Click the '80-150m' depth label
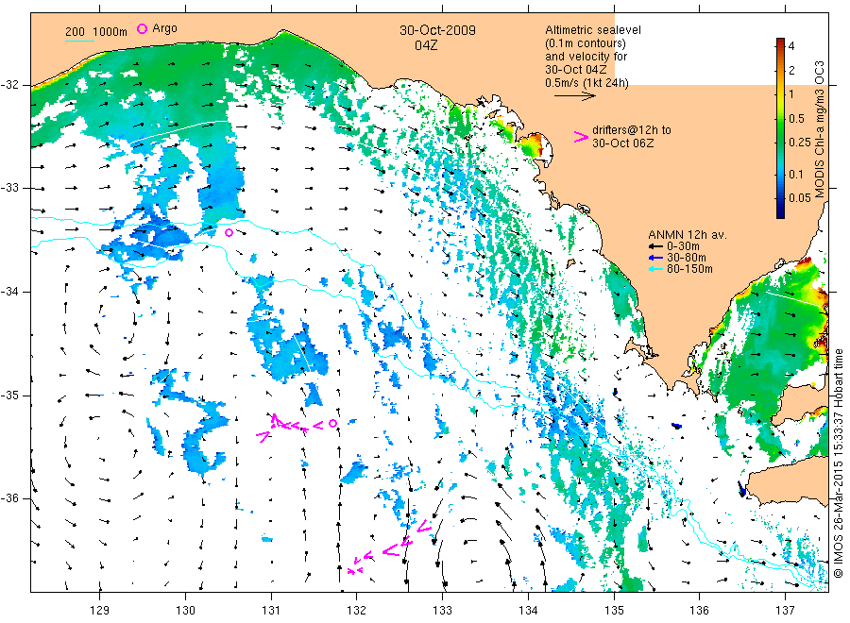 689,269
